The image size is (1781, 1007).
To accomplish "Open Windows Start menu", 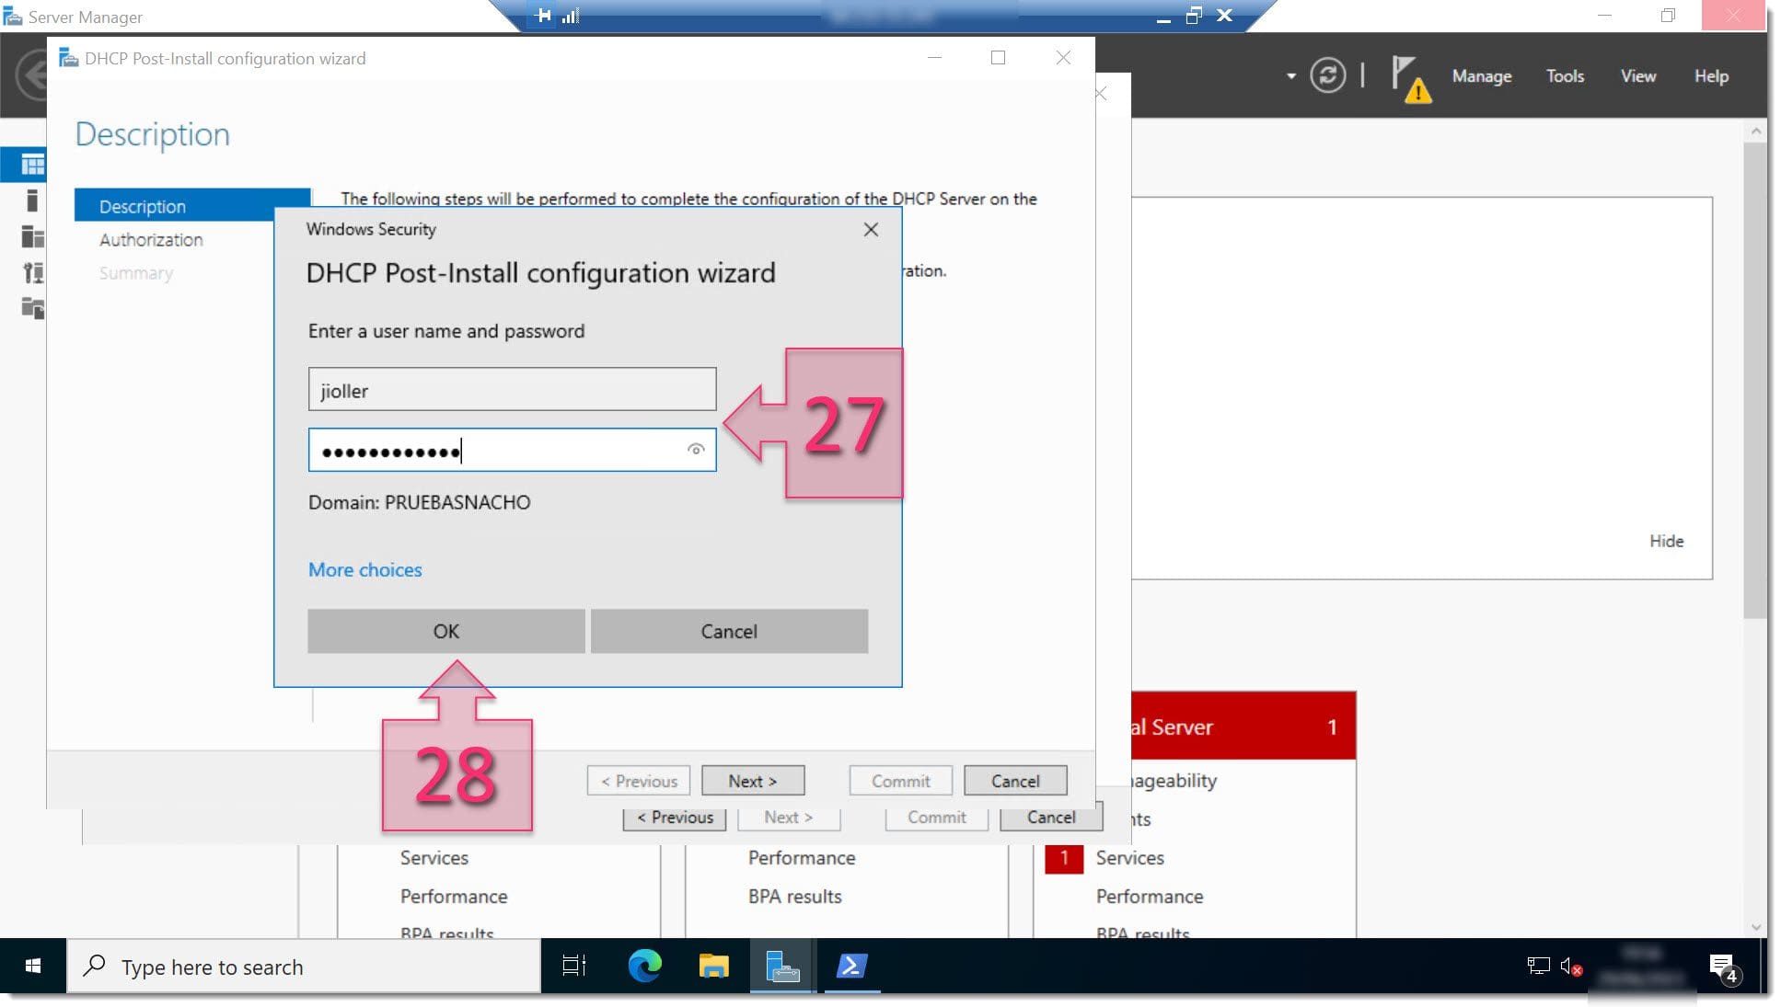I will [33, 966].
